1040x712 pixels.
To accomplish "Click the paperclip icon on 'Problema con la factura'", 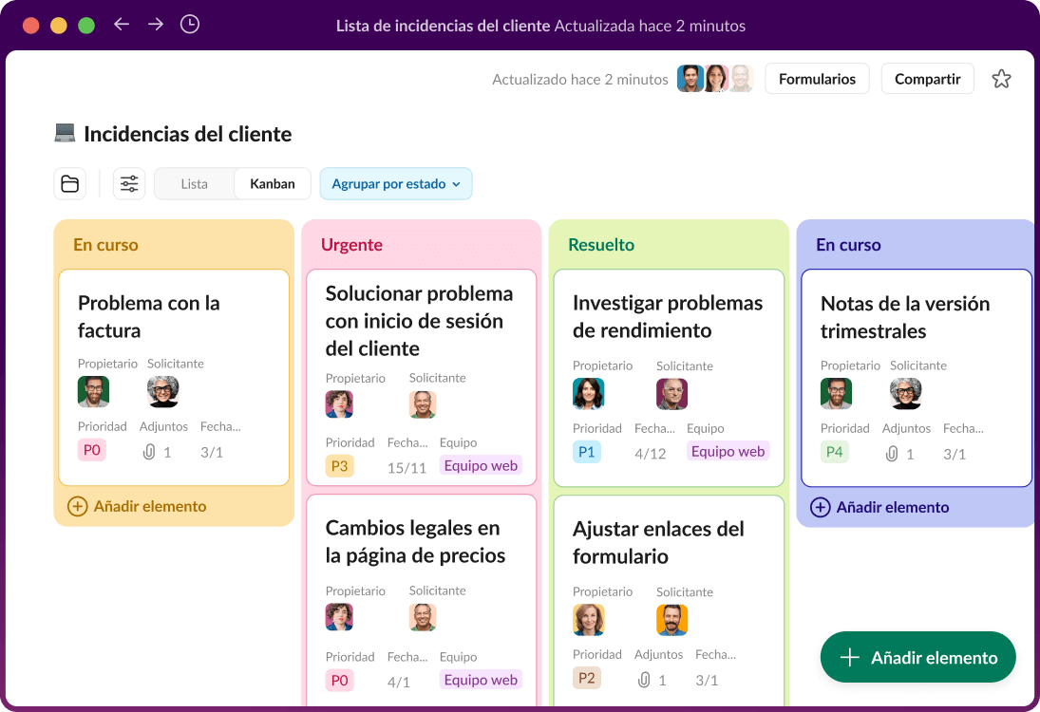I will click(x=148, y=451).
